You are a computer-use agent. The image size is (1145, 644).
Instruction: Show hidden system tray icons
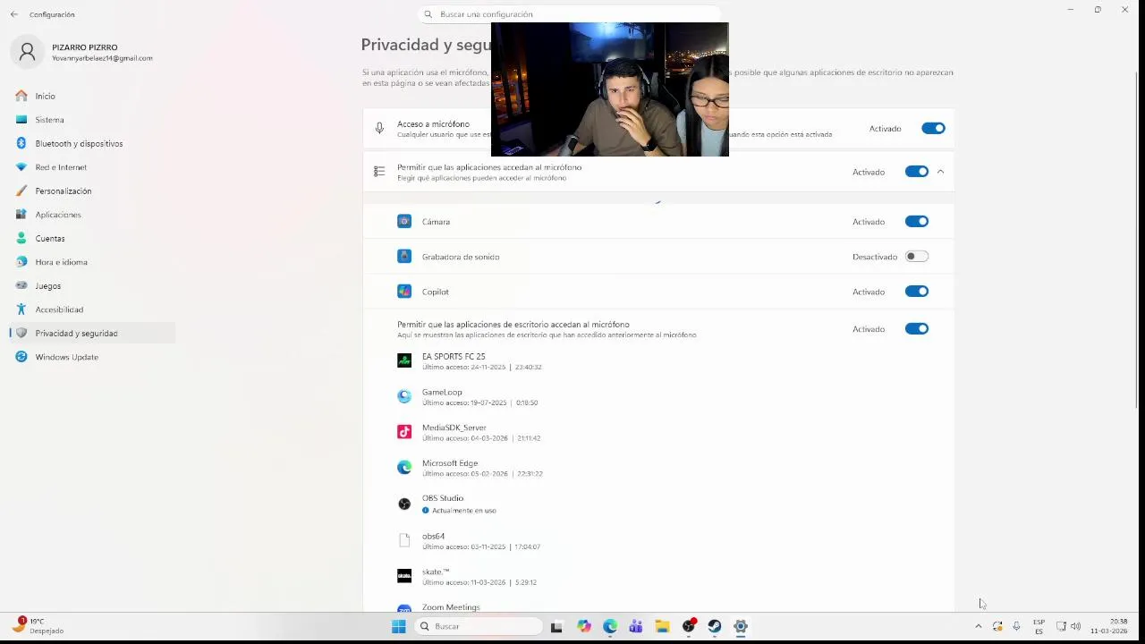[x=978, y=627]
